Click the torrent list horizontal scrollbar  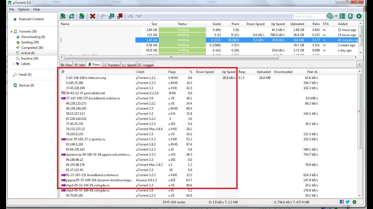[x=208, y=57]
